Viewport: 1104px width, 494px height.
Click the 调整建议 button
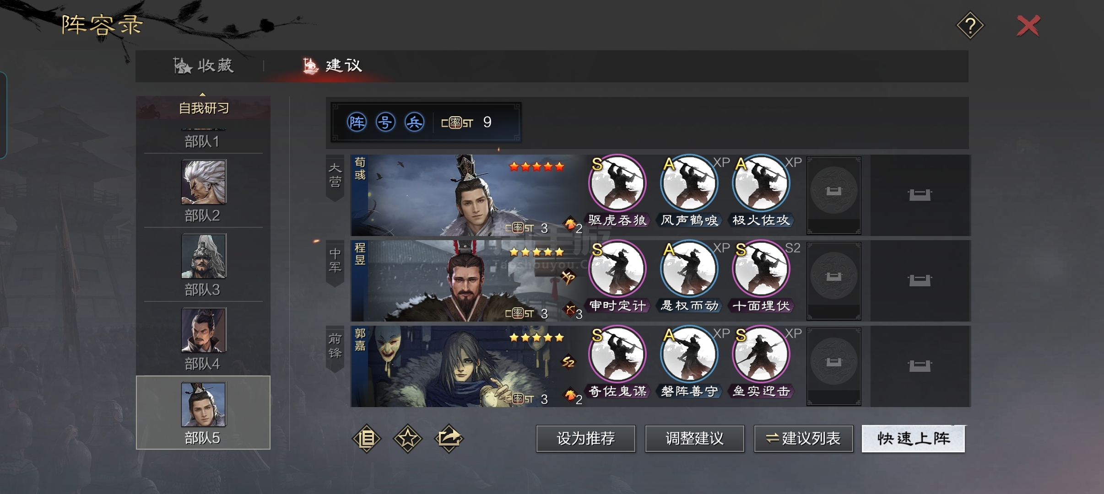tap(694, 439)
